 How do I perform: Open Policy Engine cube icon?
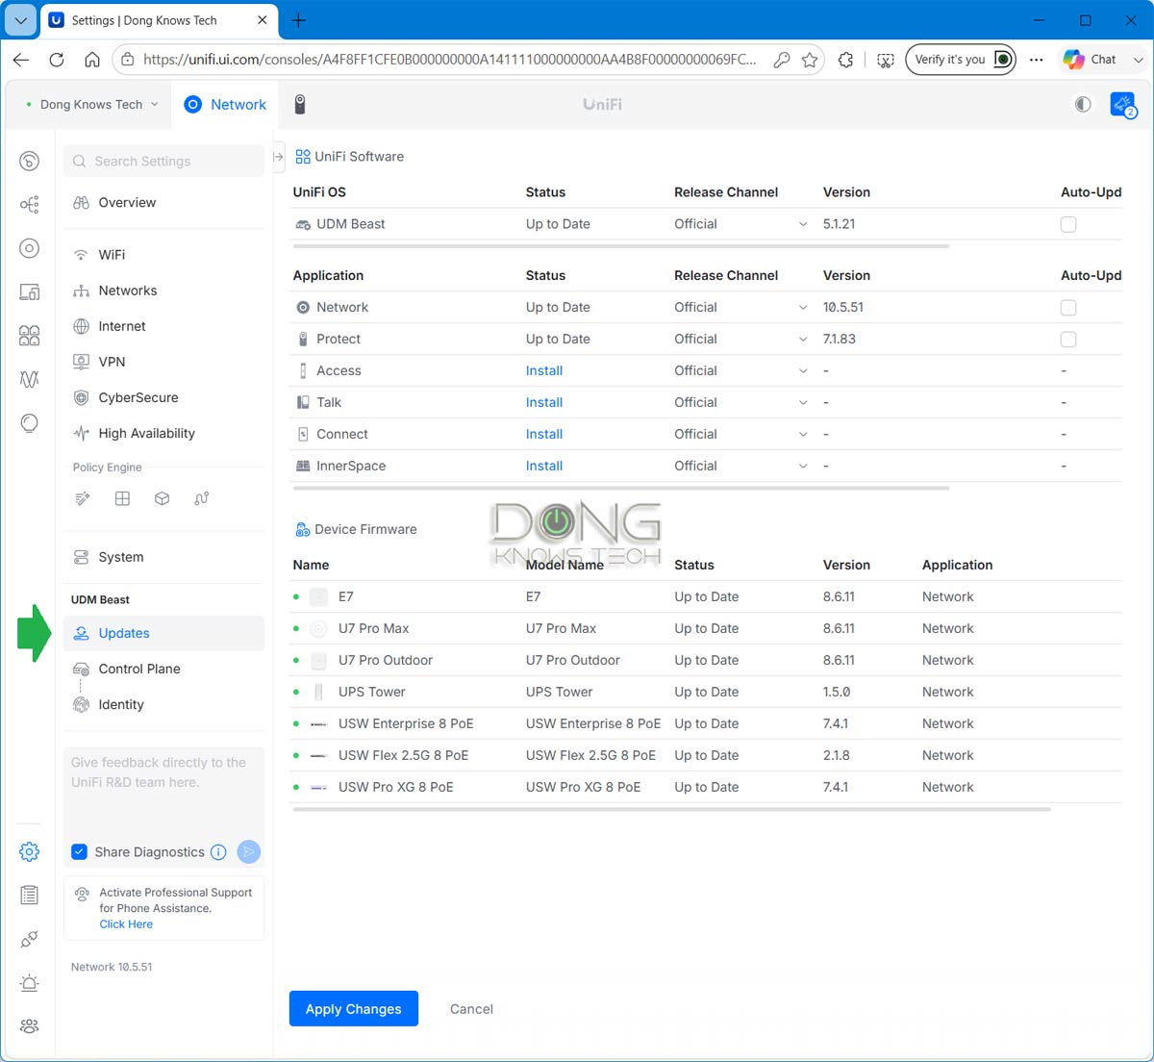162,498
